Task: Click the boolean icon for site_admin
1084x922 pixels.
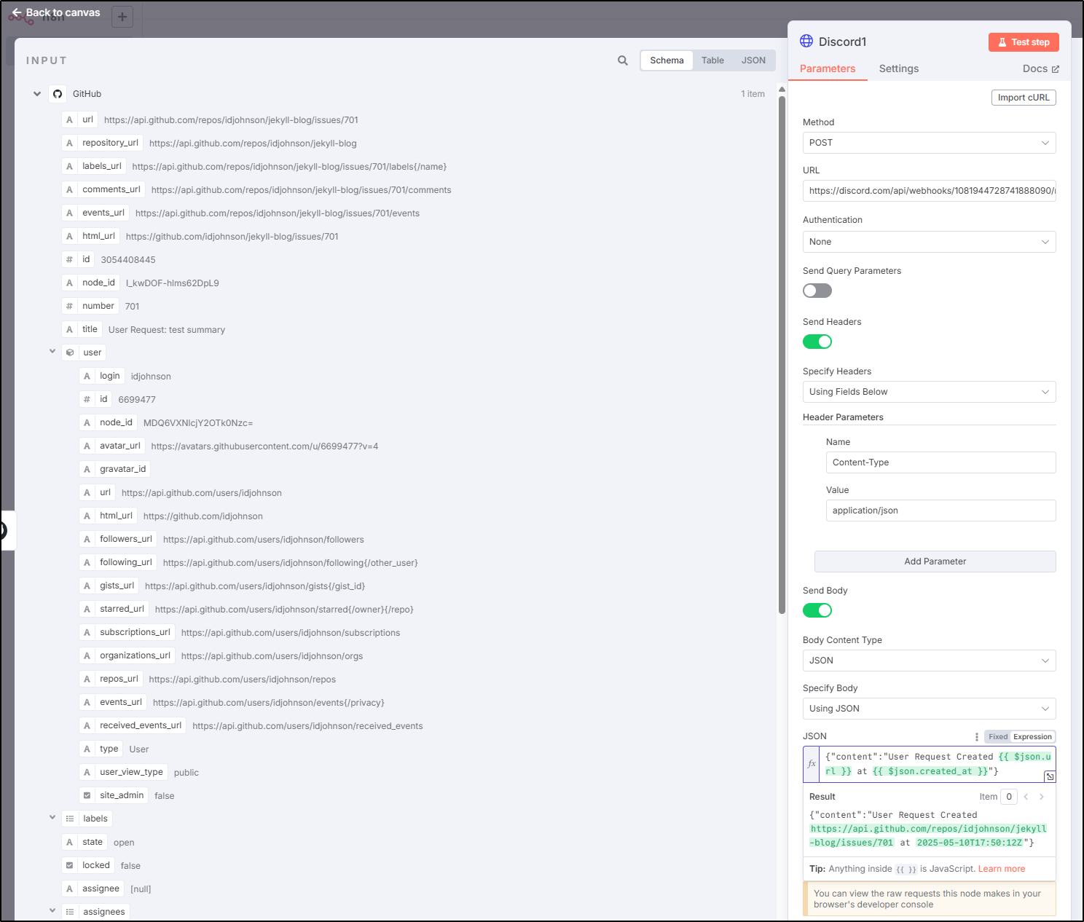Action: click(x=87, y=795)
